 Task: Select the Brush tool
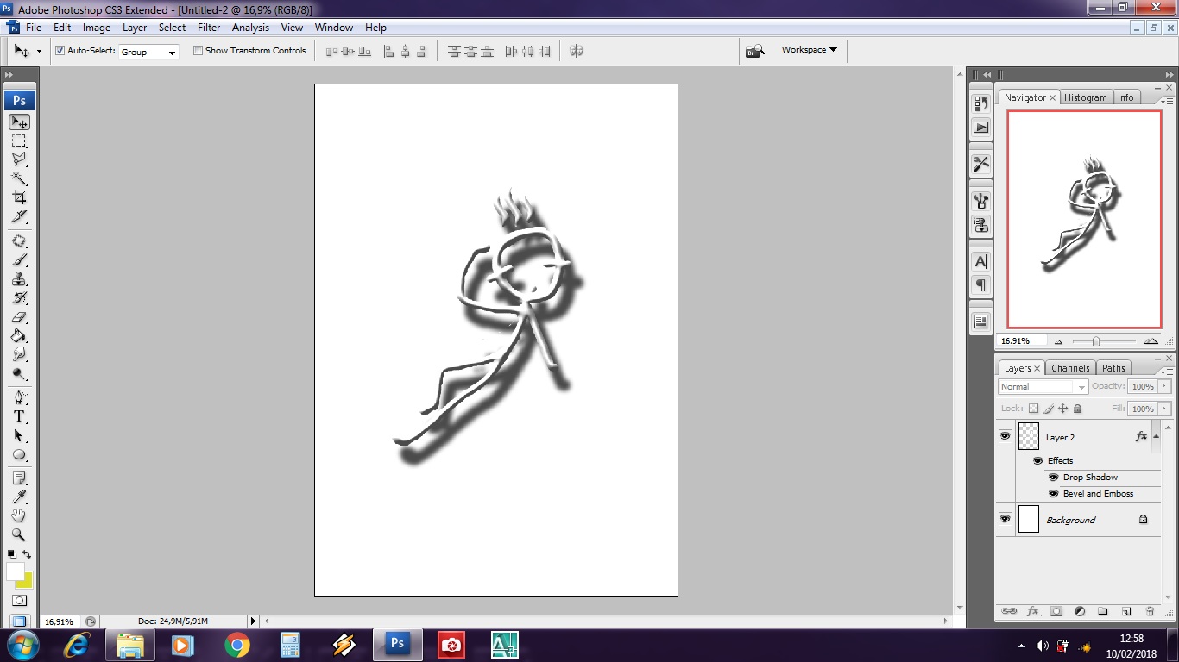[19, 260]
